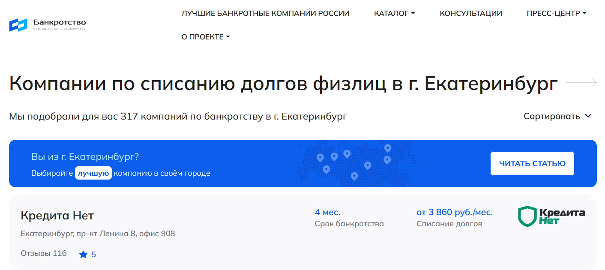The image size is (605, 270).
Task: Click the dotted map graphic in the banner
Action: [x=356, y=163]
